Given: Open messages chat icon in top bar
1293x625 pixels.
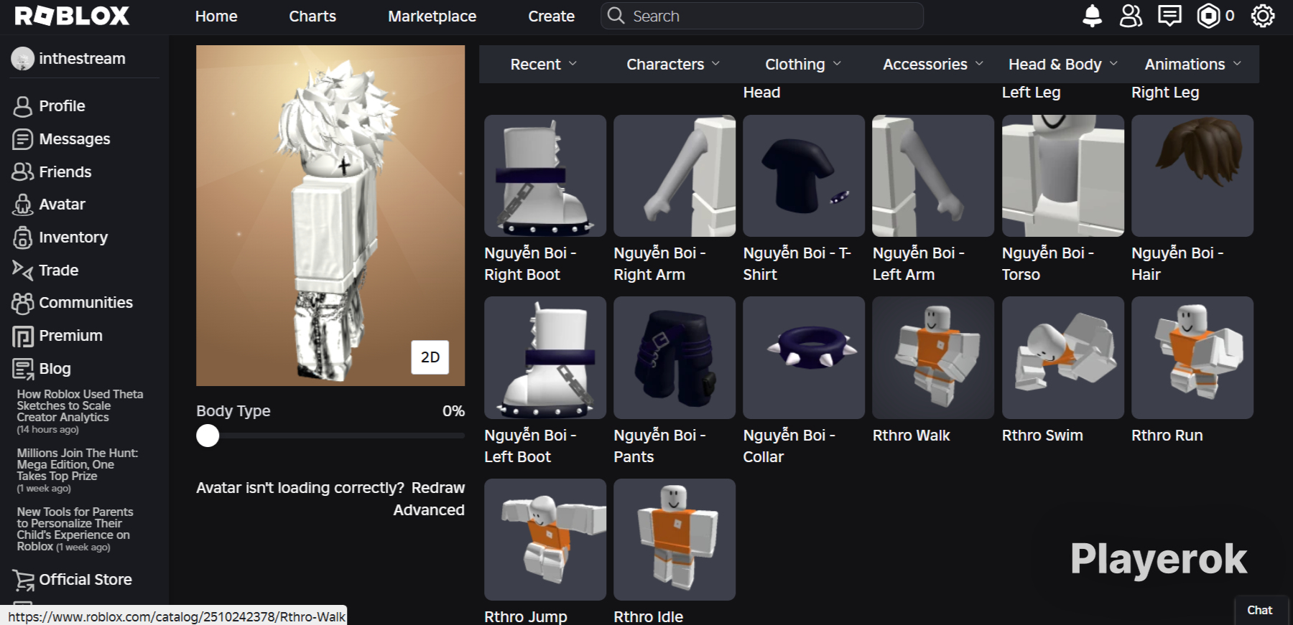Looking at the screenshot, I should coord(1169,16).
